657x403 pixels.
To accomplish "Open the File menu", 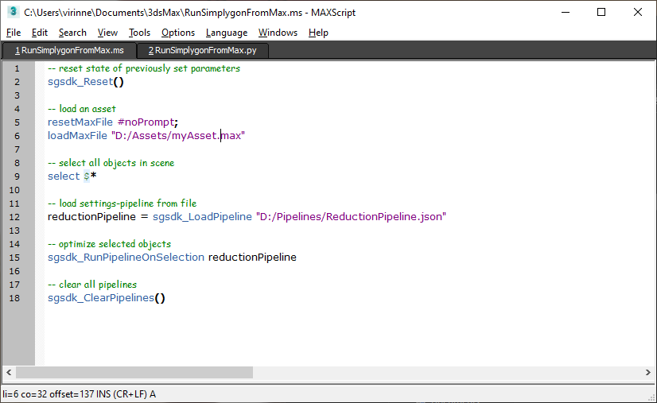I will (14, 33).
